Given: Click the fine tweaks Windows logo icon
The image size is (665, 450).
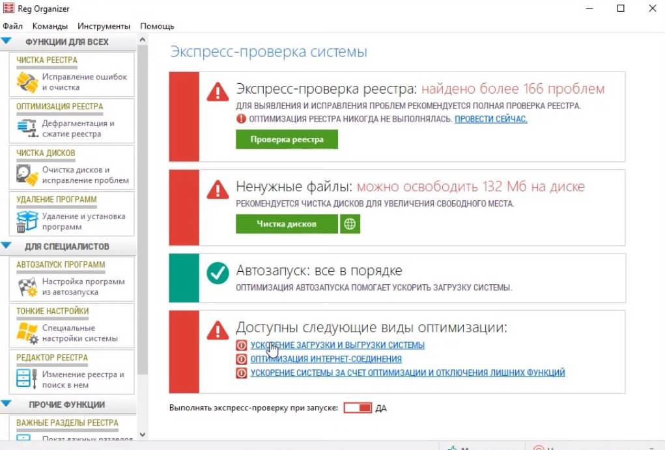Looking at the screenshot, I should coord(27,333).
